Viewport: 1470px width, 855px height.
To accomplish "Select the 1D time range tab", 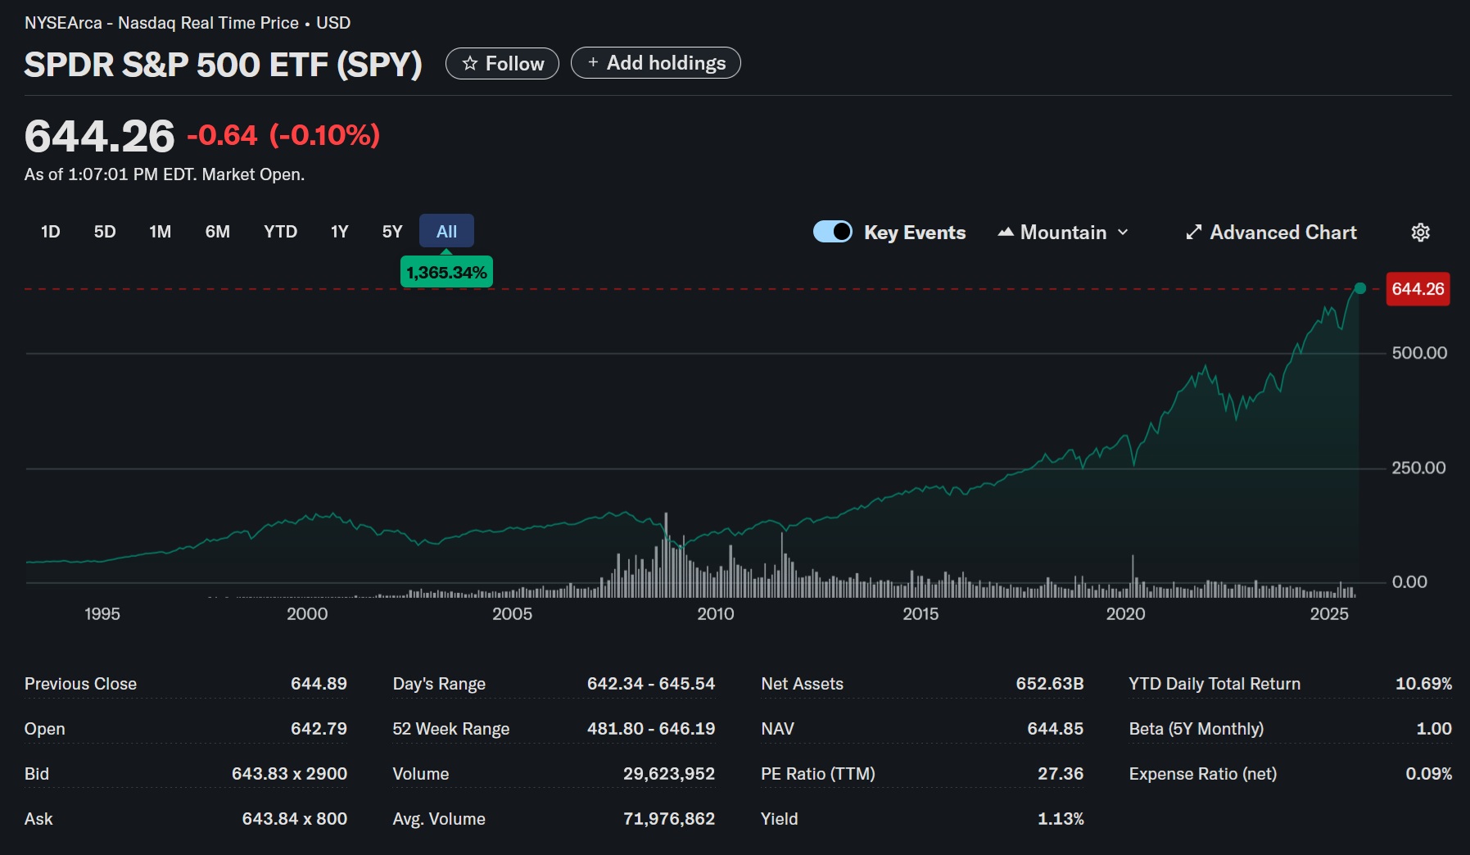I will click(x=51, y=232).
